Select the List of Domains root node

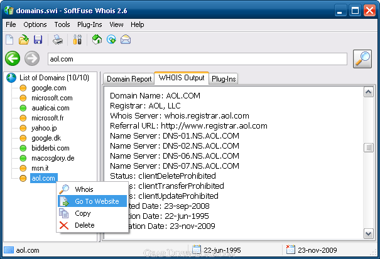54,78
